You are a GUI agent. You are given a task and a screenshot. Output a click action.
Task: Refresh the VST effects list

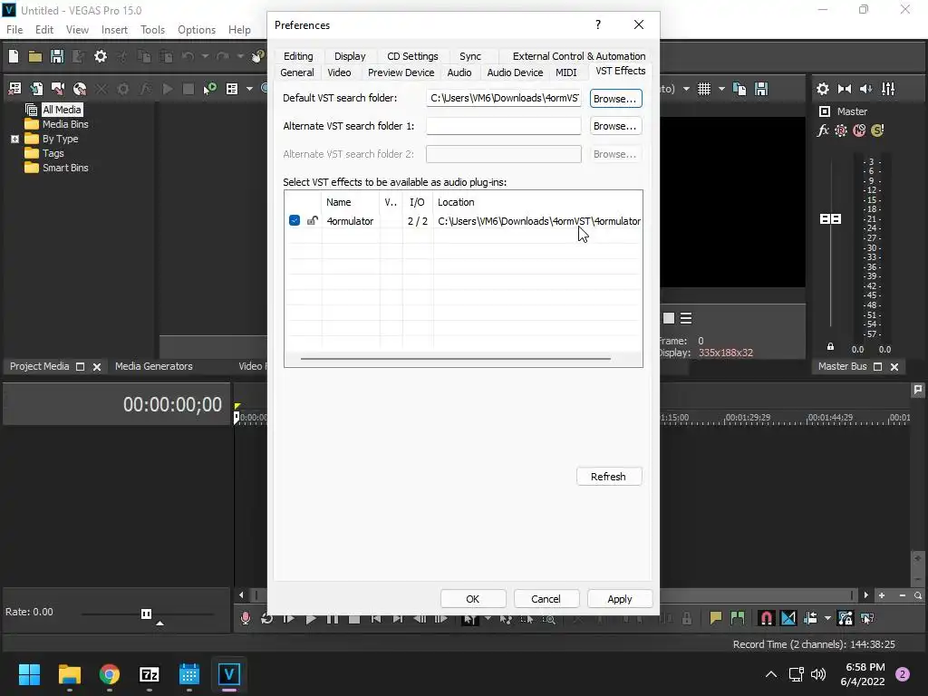(x=609, y=477)
